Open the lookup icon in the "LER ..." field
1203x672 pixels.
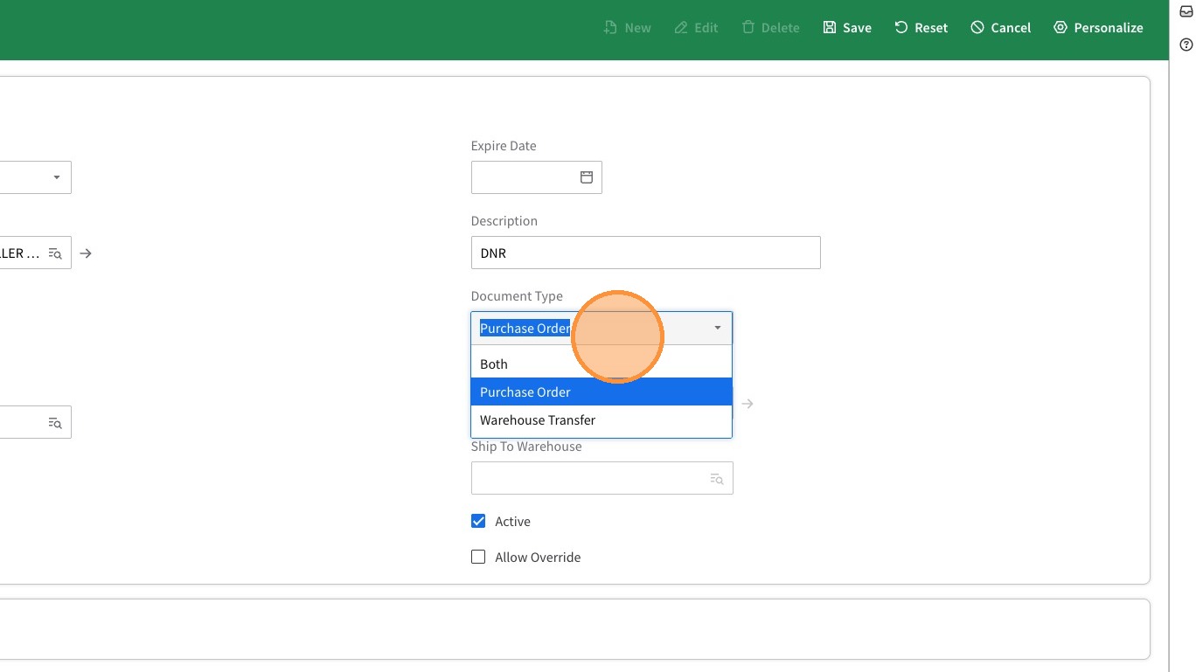coord(55,253)
